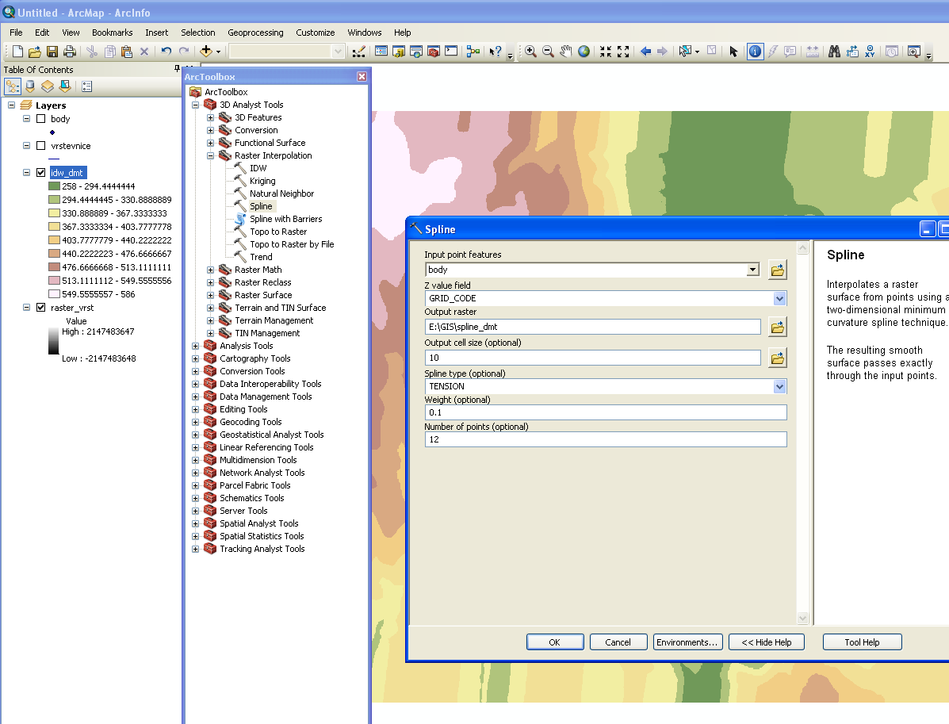This screenshot has width=949, height=724.
Task: Select the Pan hand tool
Action: (566, 52)
